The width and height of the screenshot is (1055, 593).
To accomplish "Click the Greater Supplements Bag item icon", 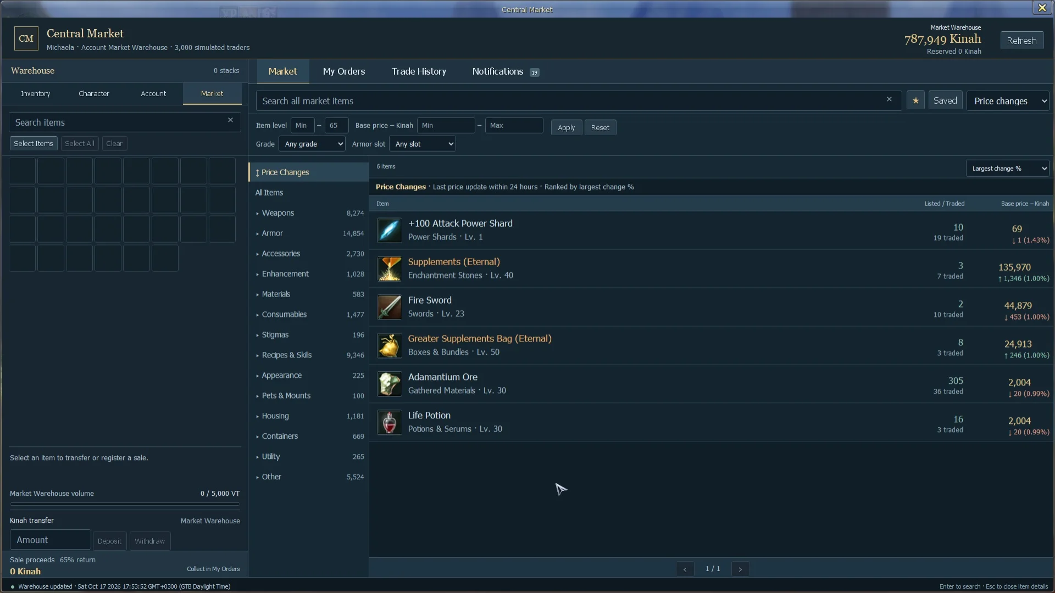I will (x=389, y=345).
